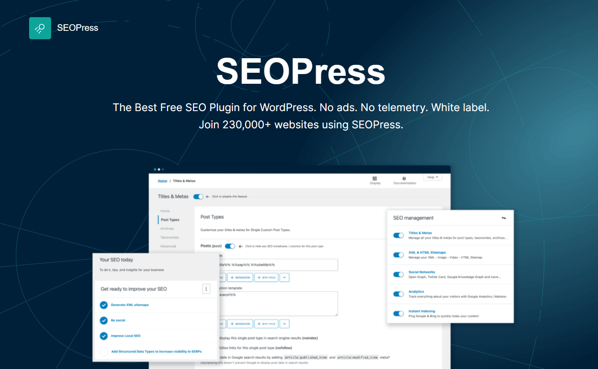Select Taxonomies in the sidebar
598x369 pixels.
169,237
